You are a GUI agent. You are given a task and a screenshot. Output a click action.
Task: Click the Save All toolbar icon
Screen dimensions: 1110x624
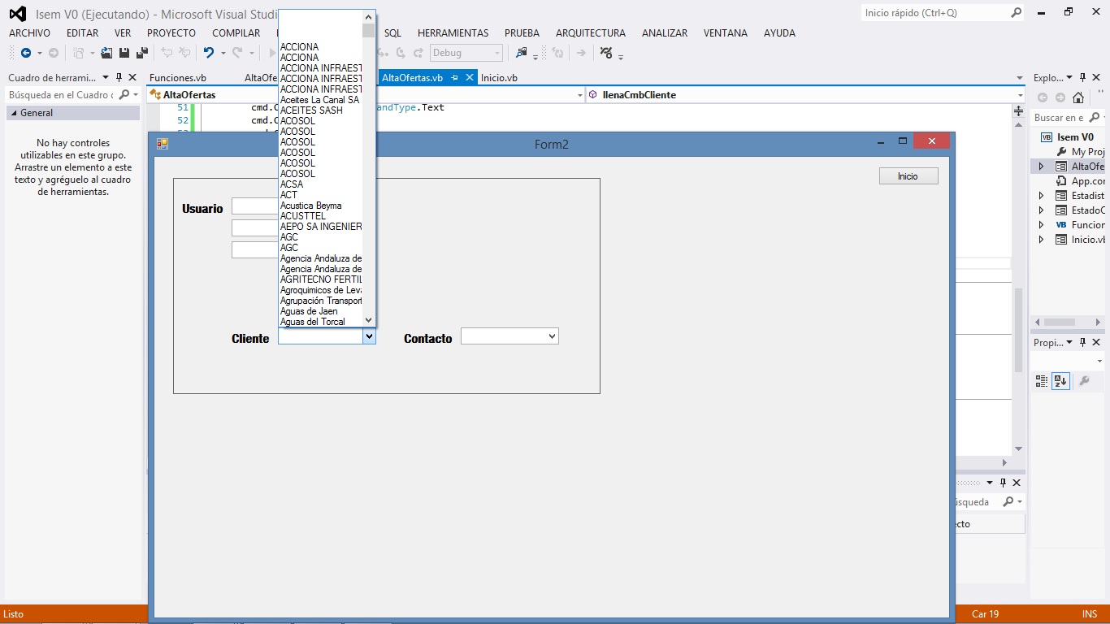[x=141, y=53]
